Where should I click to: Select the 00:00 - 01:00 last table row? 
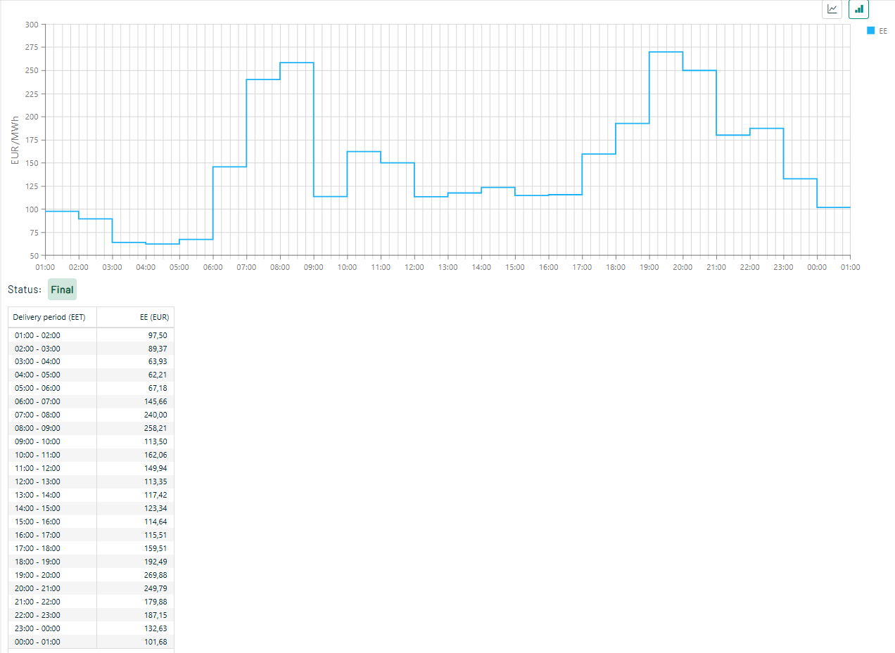pyautogui.click(x=37, y=642)
